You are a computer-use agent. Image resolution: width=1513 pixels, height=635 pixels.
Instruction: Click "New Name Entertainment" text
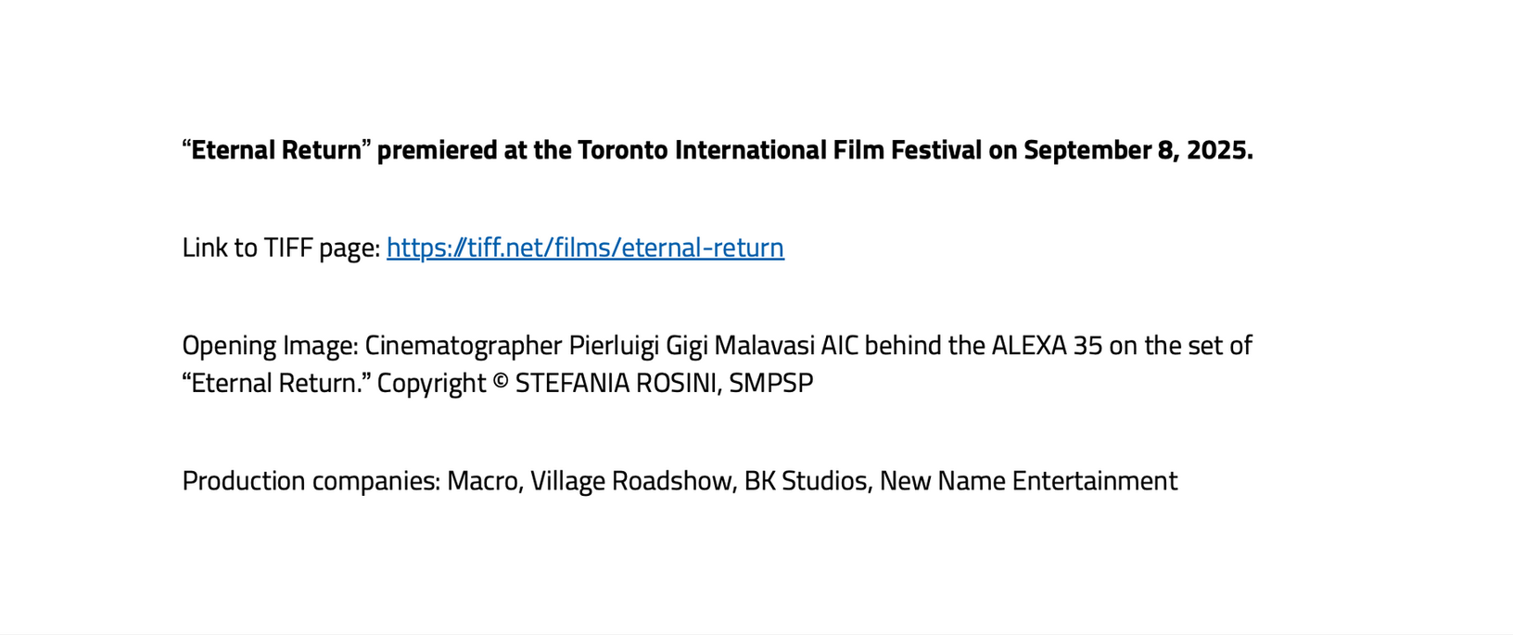coord(1028,481)
